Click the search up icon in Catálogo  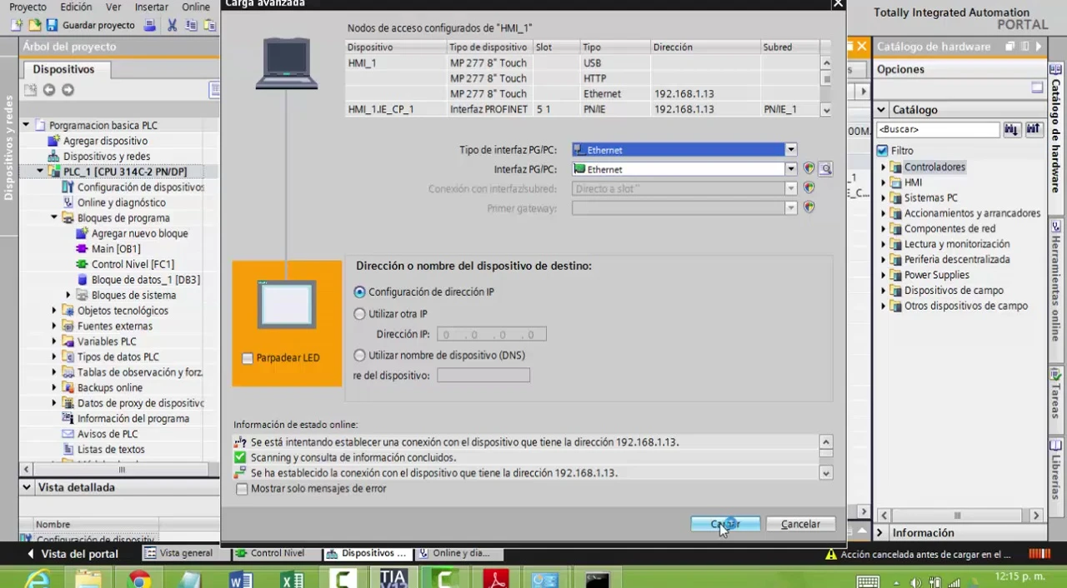pos(1033,129)
